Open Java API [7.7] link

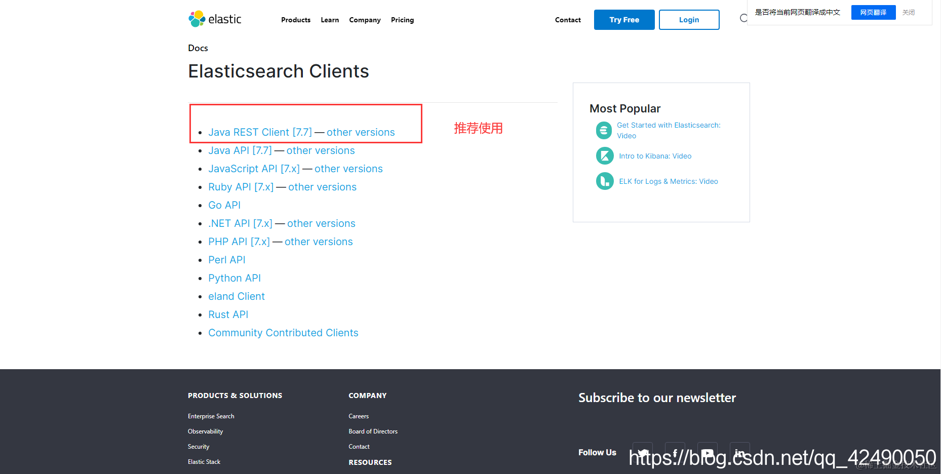pyautogui.click(x=240, y=150)
